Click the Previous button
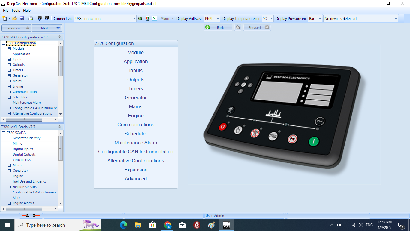 [x=16, y=28]
